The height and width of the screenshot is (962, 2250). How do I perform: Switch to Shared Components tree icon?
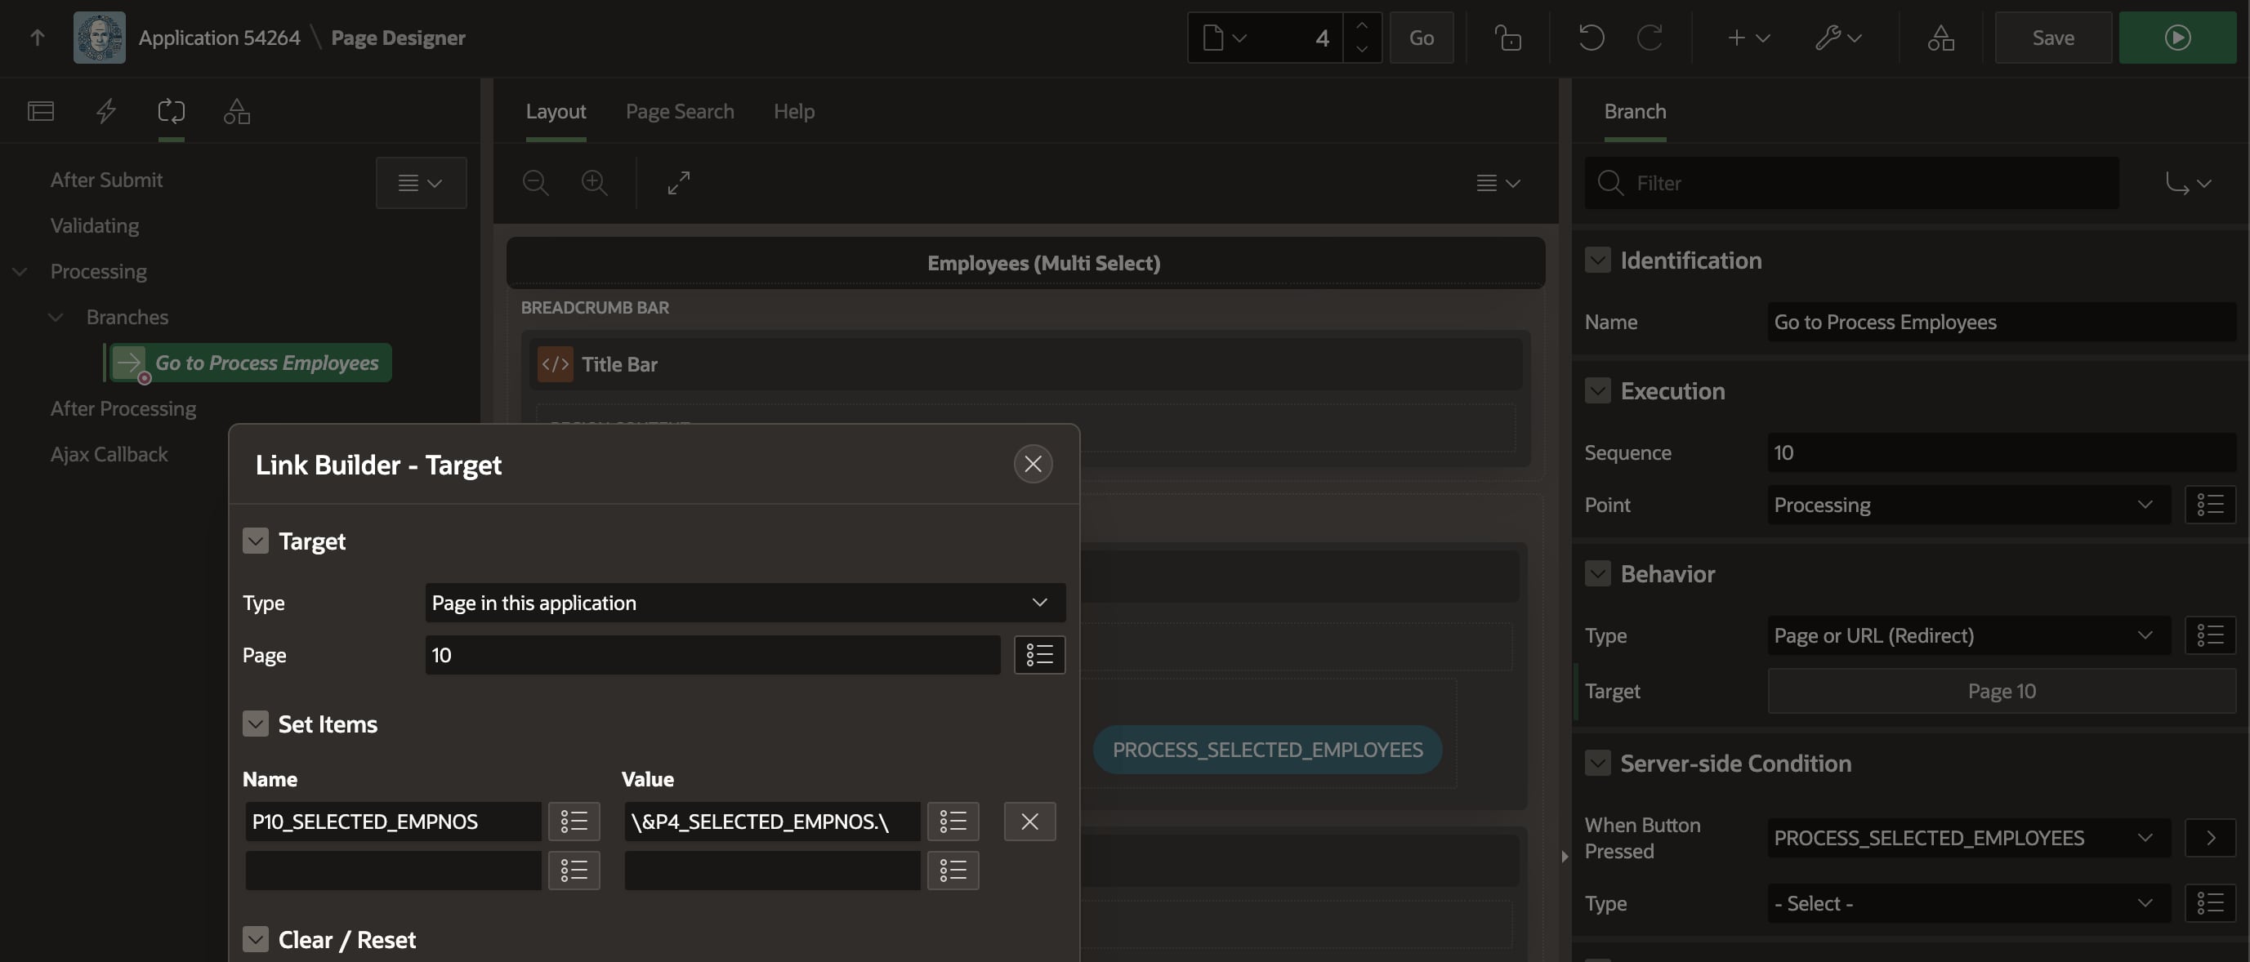[237, 111]
